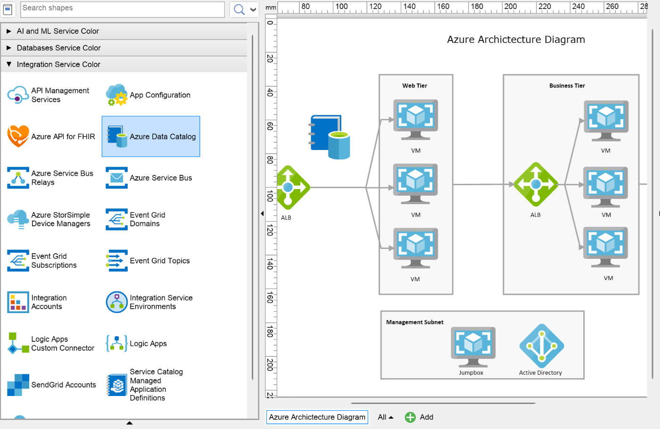Viewport: 660px width, 429px height.
Task: Select the top VM in Web Tier
Action: [x=415, y=120]
